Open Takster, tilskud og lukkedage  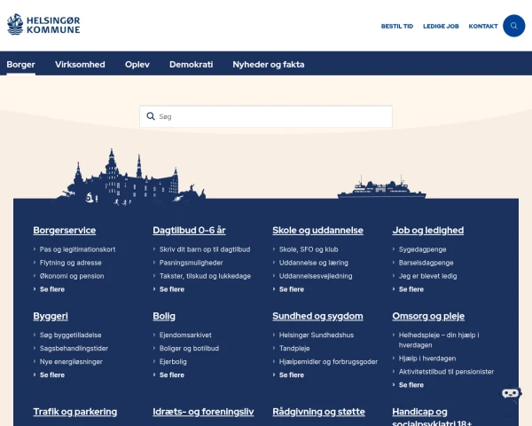[x=205, y=276]
